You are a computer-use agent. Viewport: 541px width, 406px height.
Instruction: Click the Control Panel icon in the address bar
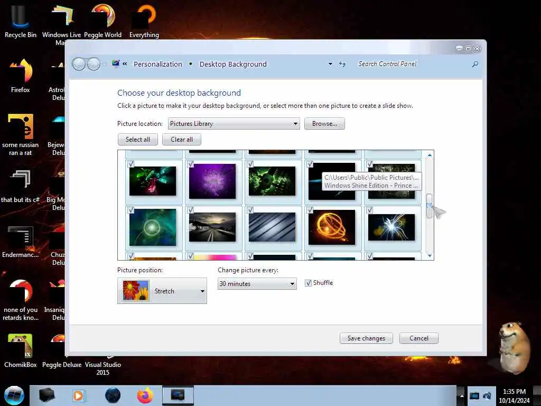point(116,63)
